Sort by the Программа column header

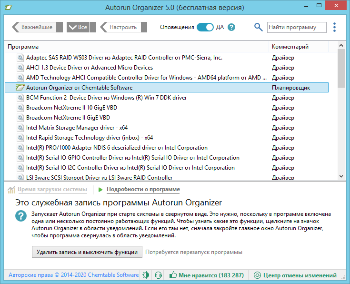pyautogui.click(x=137, y=47)
